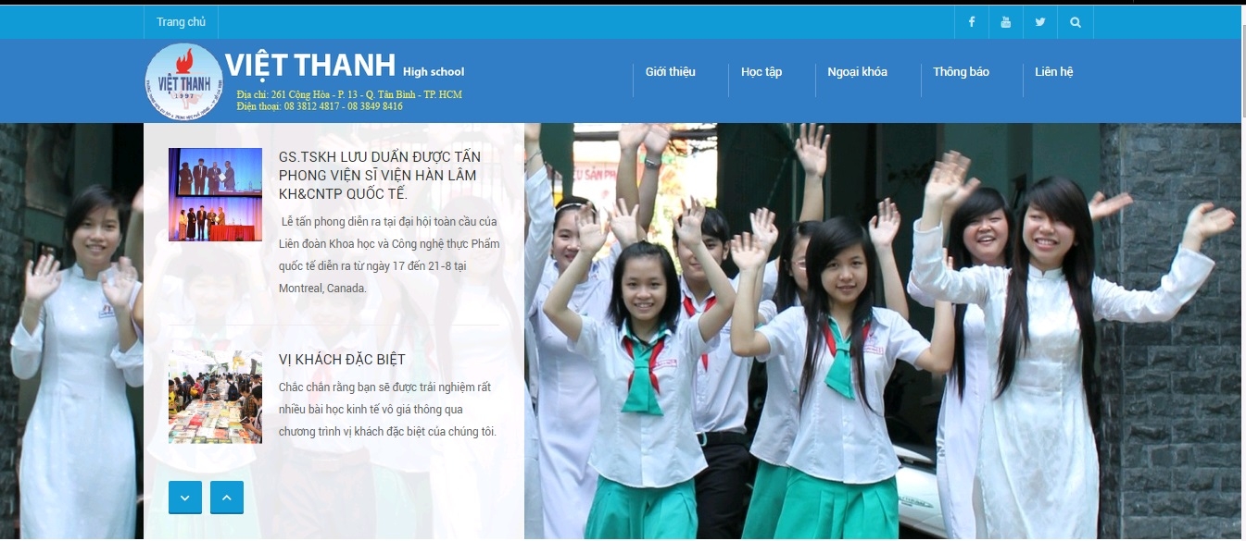Open GS.TSKH Lưu Duẩn article headline
Viewport: 1246px width, 541px height.
[380, 176]
